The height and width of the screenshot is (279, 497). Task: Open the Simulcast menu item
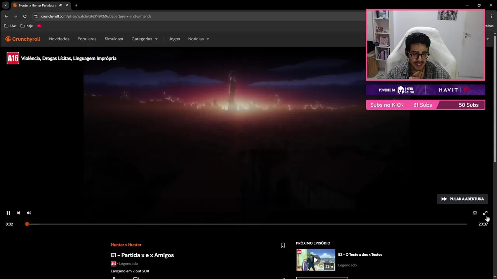(114, 39)
